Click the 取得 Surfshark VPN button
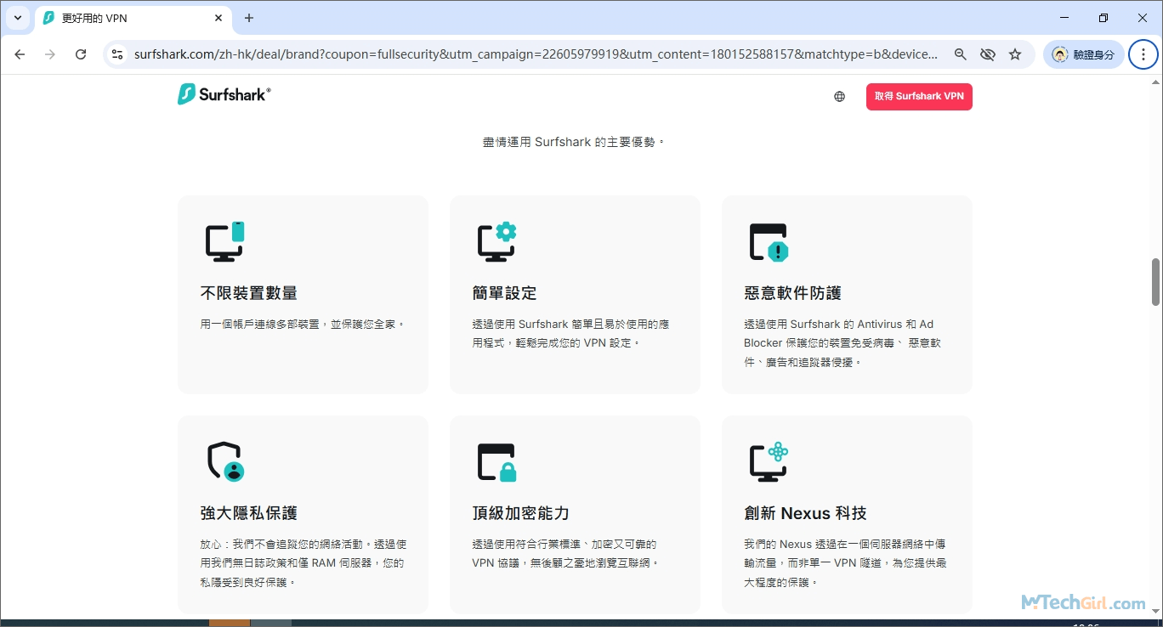1163x627 pixels. click(x=919, y=97)
